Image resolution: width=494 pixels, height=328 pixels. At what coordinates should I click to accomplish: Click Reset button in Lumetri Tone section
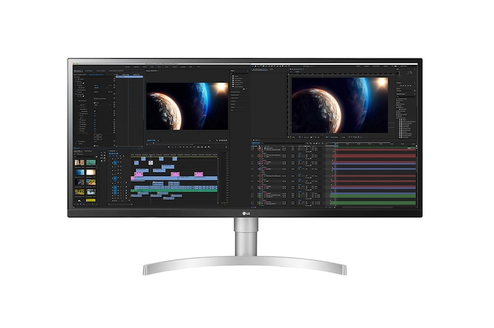tap(98, 135)
